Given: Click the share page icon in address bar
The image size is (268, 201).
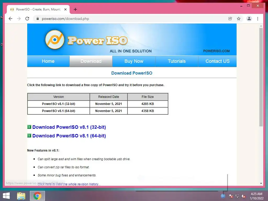Looking at the screenshot, I should coord(230,19).
